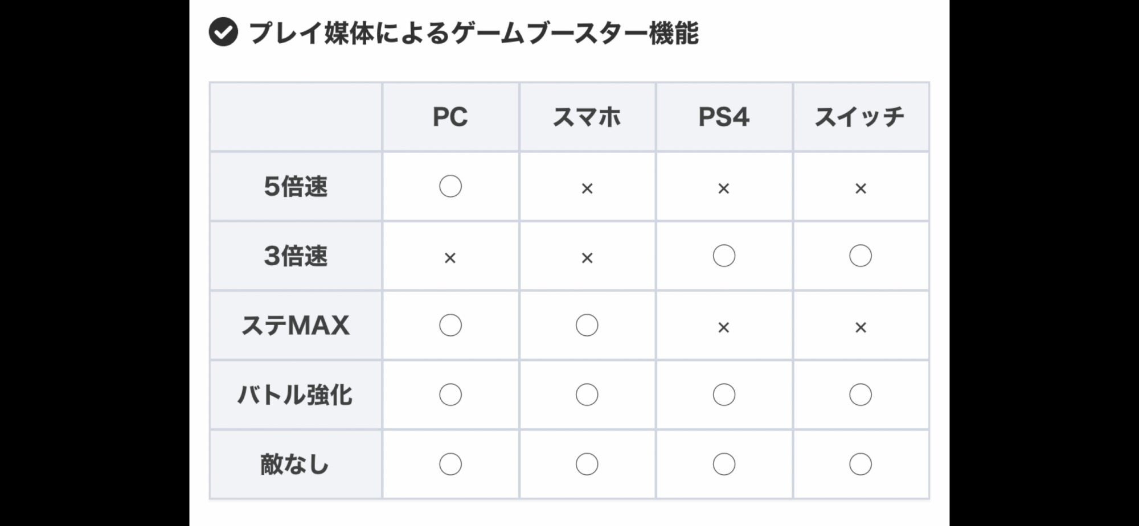Select the スマホ column header
The width and height of the screenshot is (1139, 526).
coord(587,117)
